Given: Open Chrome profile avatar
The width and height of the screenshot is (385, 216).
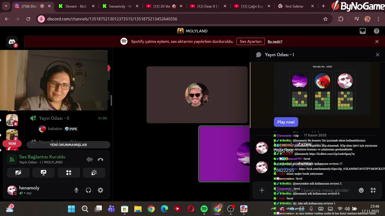Looking at the screenshot, I should (368, 19).
